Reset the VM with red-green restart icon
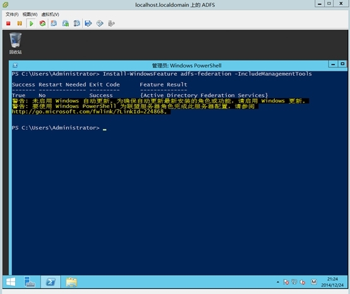Image resolution: width=350 pixels, height=294 pixels. pyautogui.click(x=42, y=23)
